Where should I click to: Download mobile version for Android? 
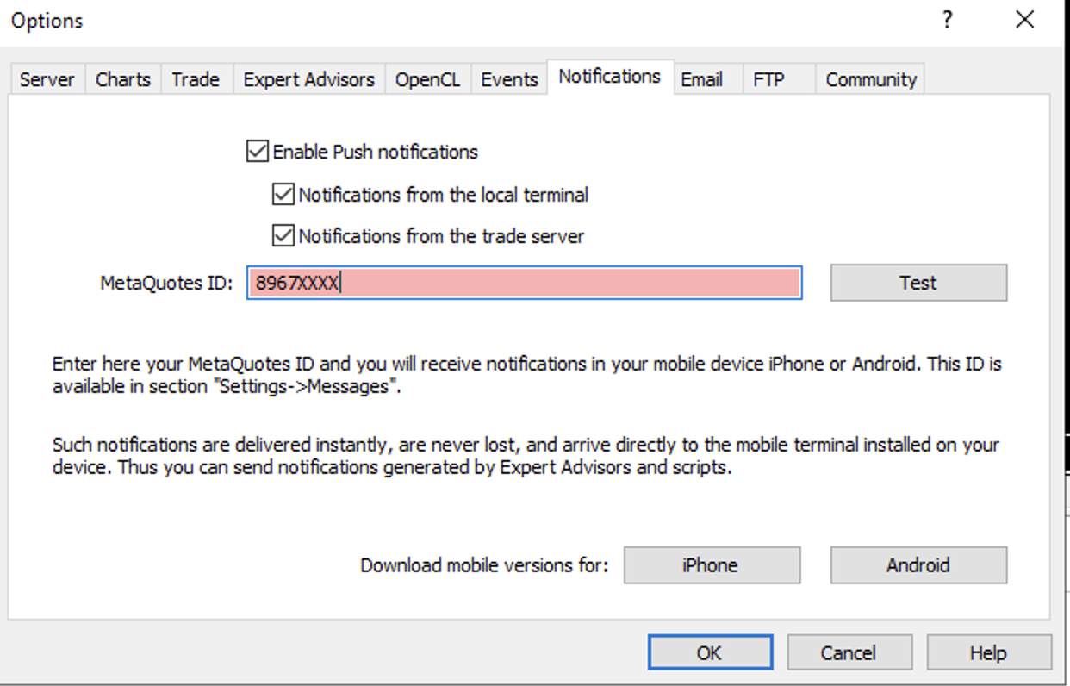918,565
